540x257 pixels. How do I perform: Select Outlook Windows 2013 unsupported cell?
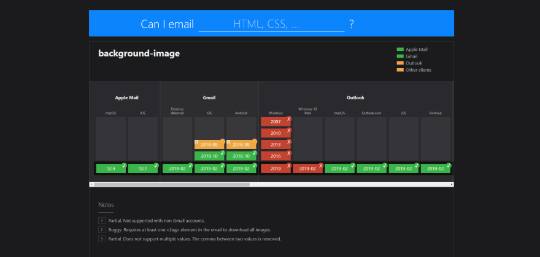point(276,145)
